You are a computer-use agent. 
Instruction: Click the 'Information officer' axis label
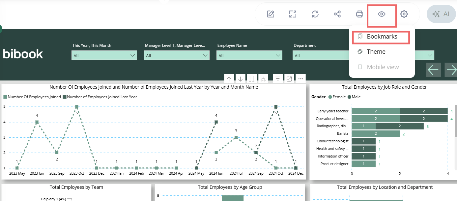click(x=333, y=156)
